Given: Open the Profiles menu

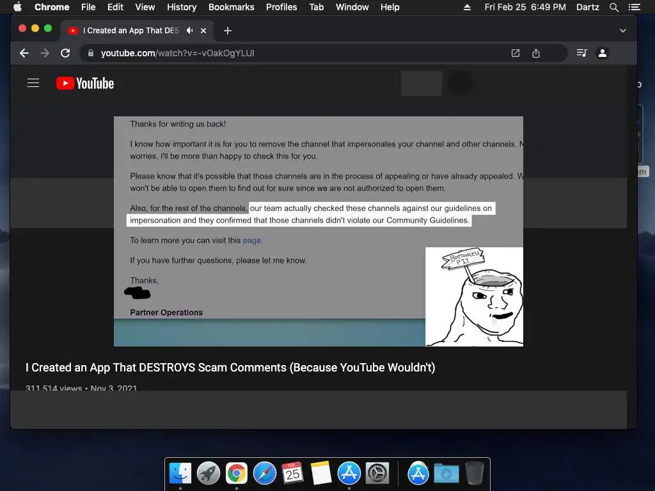Looking at the screenshot, I should coord(281,7).
